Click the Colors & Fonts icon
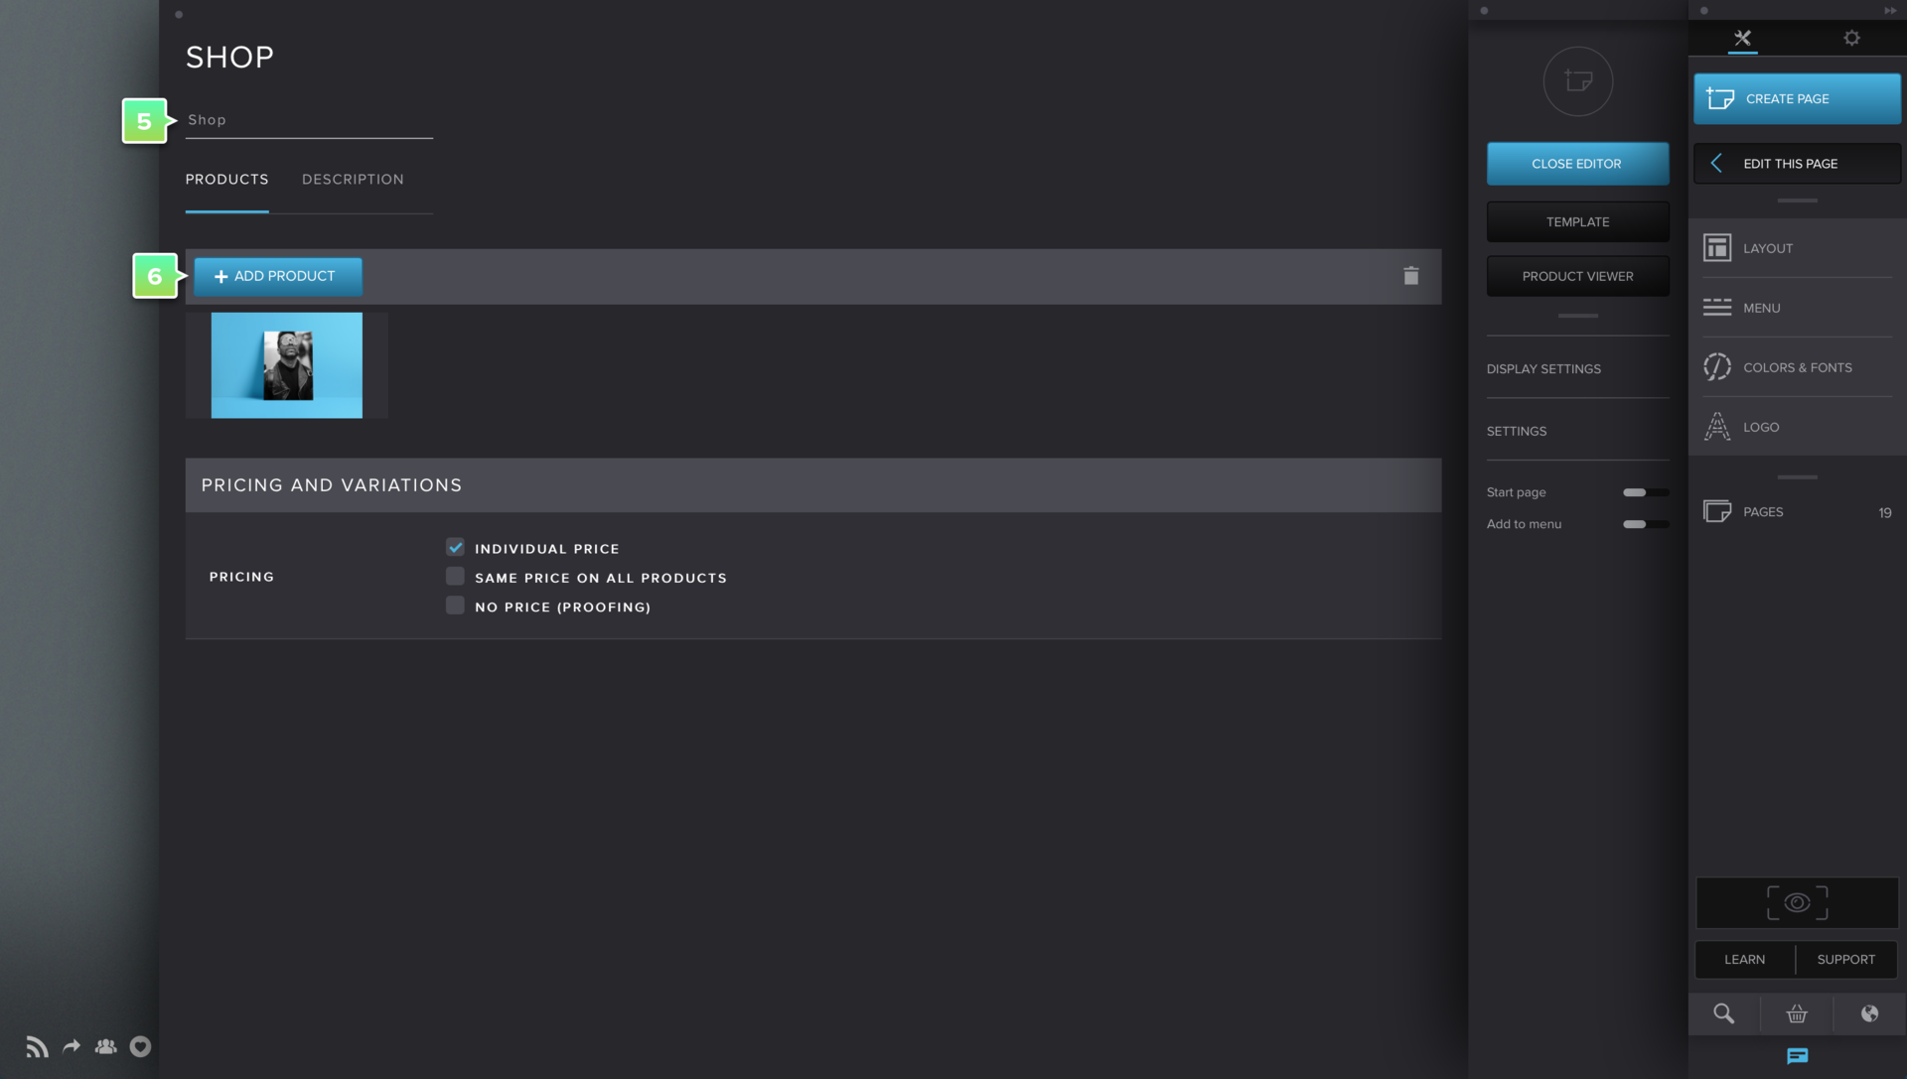This screenshot has width=1907, height=1079. click(x=1716, y=367)
